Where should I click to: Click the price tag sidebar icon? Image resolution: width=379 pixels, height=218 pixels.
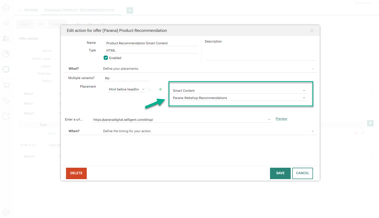tap(6, 100)
